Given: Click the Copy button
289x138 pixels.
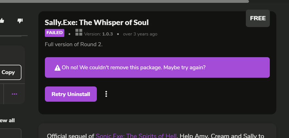Looking at the screenshot, I should (9, 72).
